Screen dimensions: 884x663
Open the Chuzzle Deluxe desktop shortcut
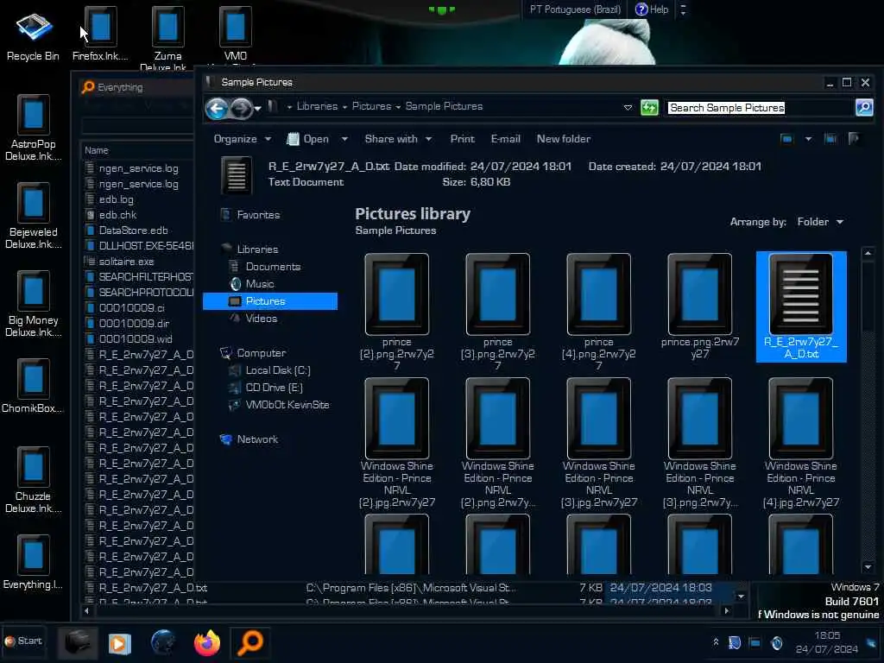33,479
